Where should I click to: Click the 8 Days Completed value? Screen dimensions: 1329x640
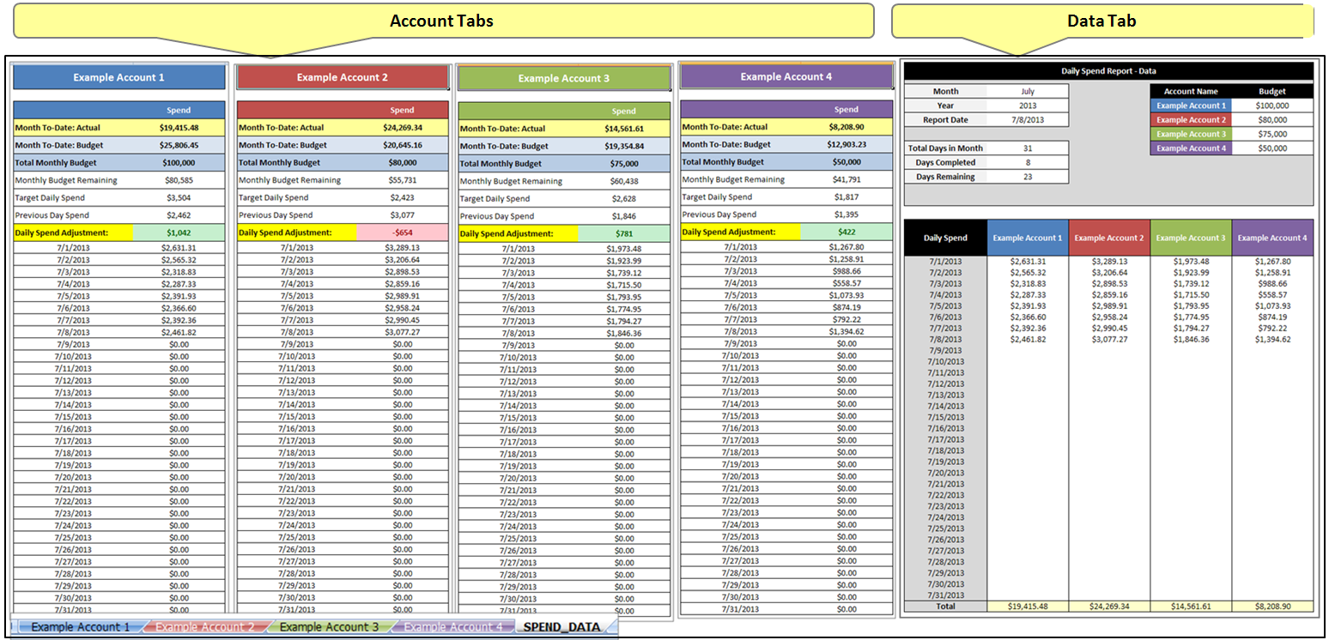click(1028, 162)
